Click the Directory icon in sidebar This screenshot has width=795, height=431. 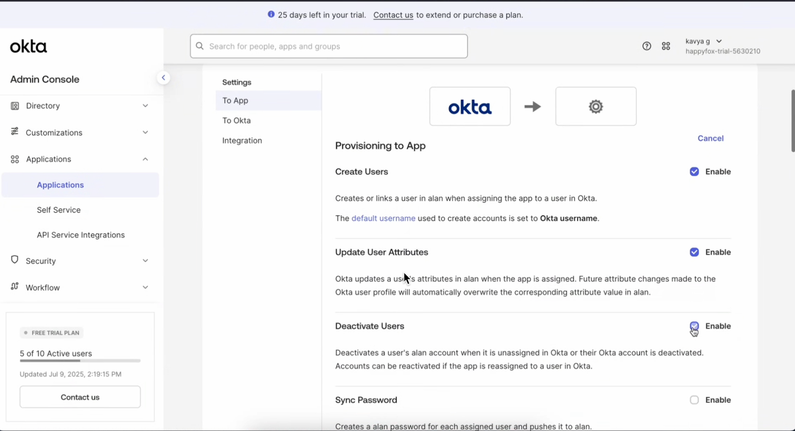pyautogui.click(x=15, y=106)
